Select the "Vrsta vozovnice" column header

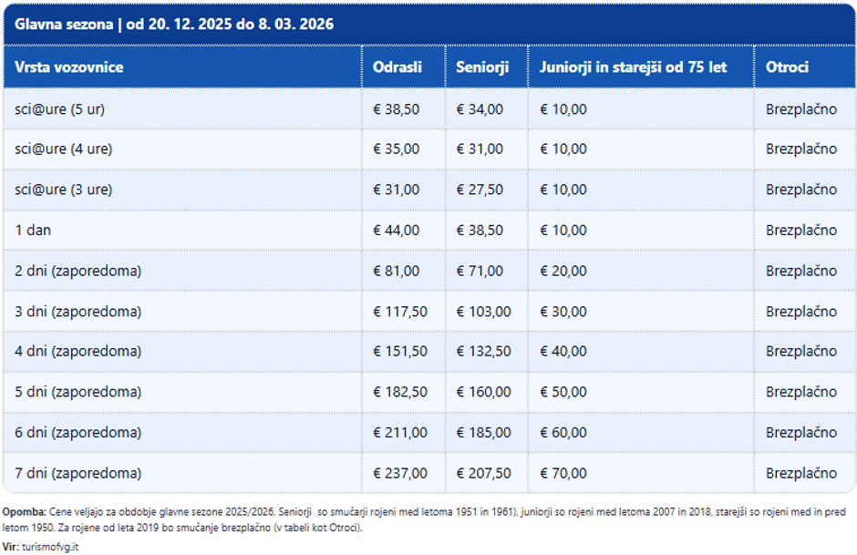69,67
